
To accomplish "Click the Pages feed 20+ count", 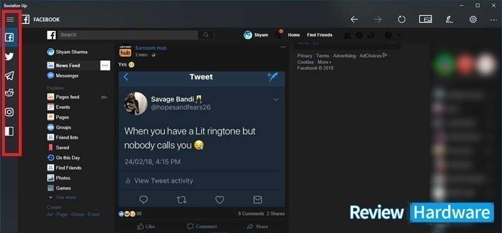I will 104,97.
